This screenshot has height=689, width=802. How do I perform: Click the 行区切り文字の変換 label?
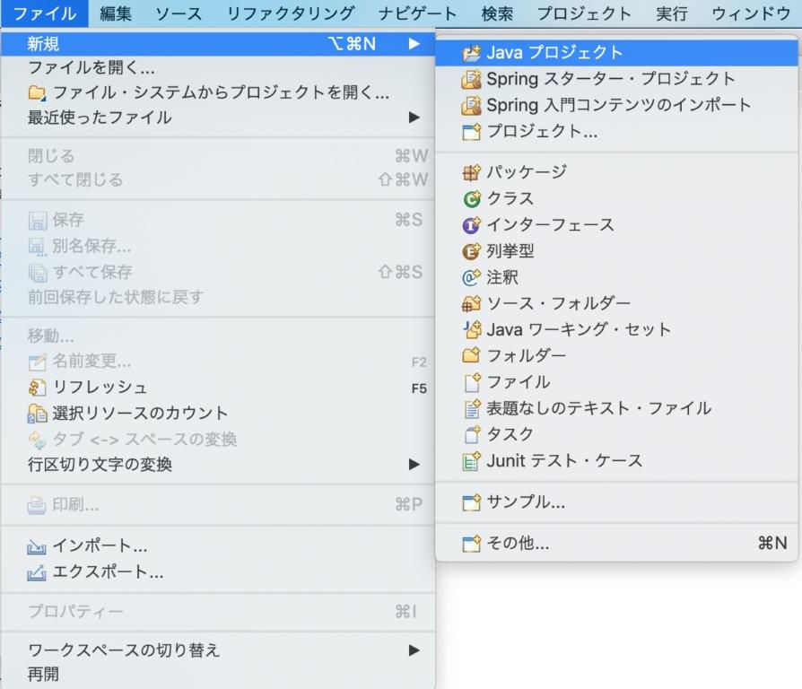(100, 465)
